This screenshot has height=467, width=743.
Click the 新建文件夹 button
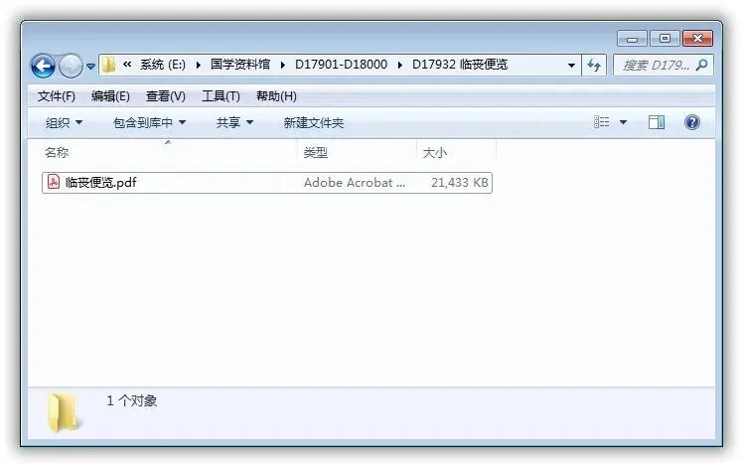313,123
